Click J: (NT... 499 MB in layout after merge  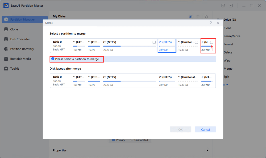click(207, 81)
